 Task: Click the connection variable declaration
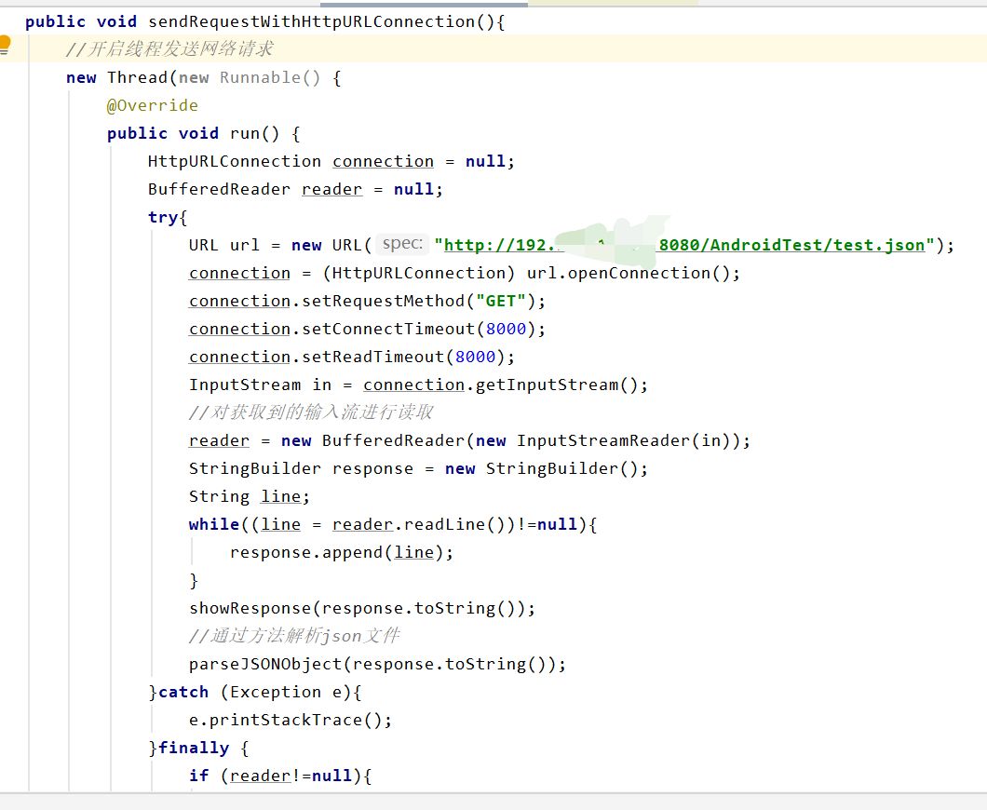[383, 160]
